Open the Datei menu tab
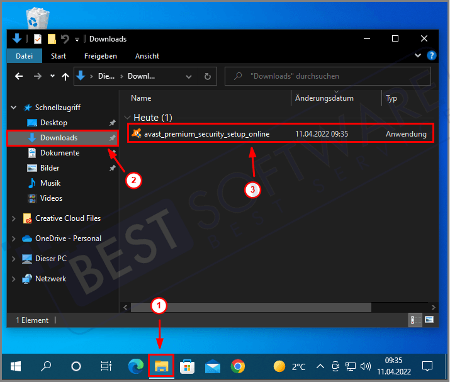The image size is (450, 382). tap(25, 56)
